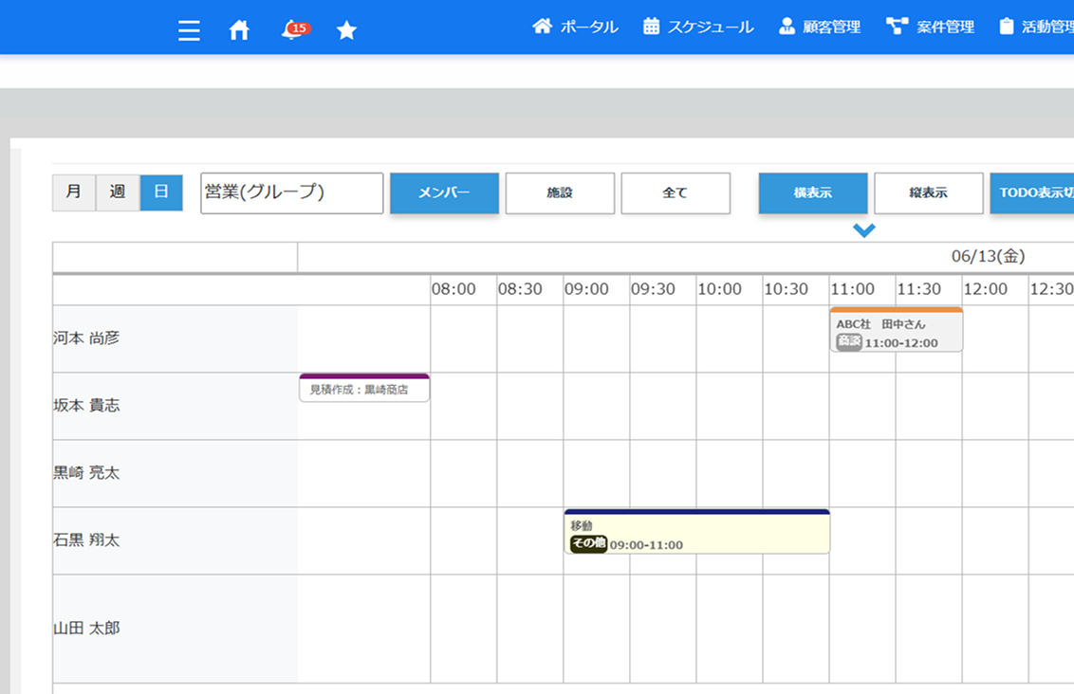Open 案件管理 in navigation bar
This screenshot has height=694, width=1074.
click(x=931, y=27)
